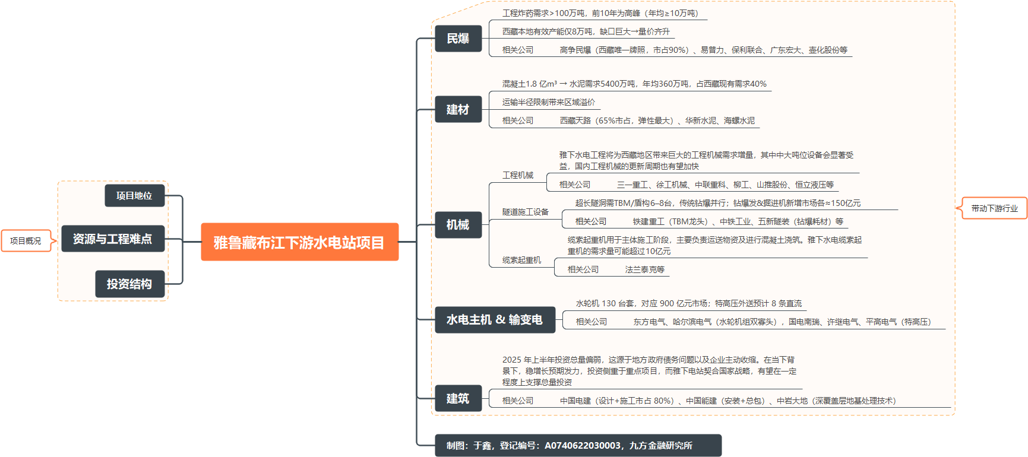Open the 投资结构 node
1028x457 pixels.
(x=129, y=284)
